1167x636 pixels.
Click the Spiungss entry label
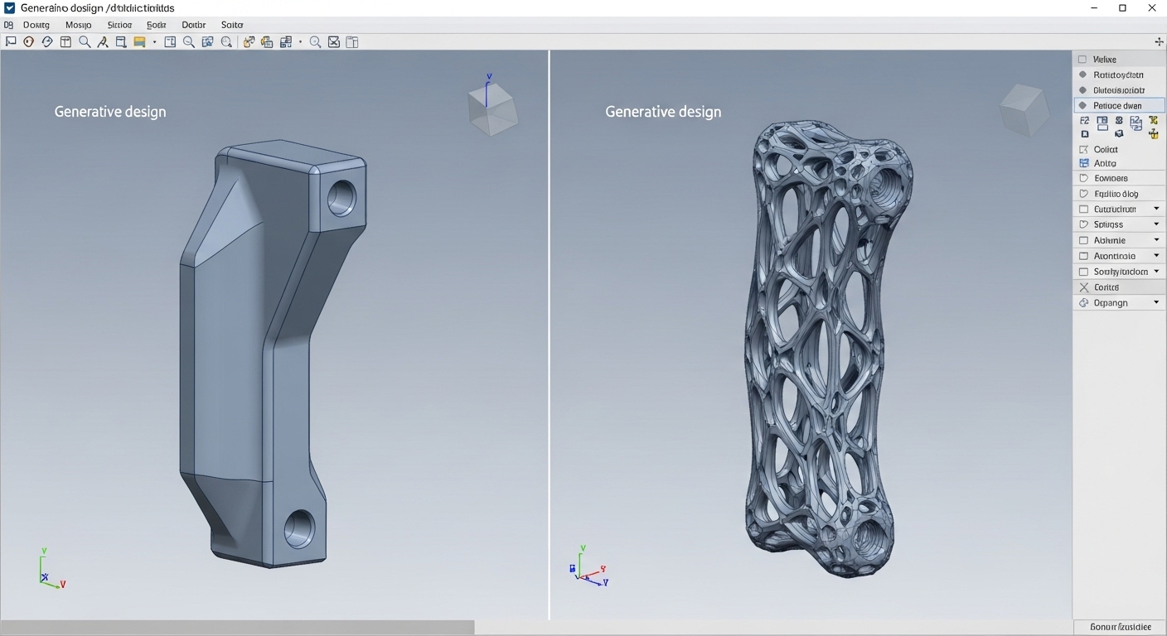[x=1108, y=224]
